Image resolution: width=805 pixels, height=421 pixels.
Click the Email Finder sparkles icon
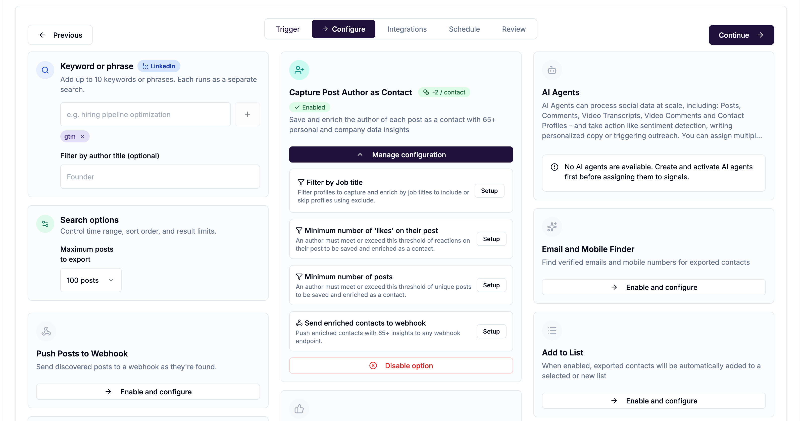coord(552,227)
